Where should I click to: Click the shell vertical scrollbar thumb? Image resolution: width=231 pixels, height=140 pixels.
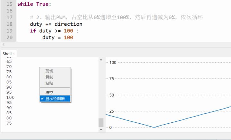click(101, 123)
